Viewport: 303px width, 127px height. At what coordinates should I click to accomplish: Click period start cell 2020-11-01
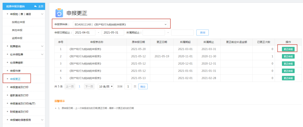click(185, 57)
